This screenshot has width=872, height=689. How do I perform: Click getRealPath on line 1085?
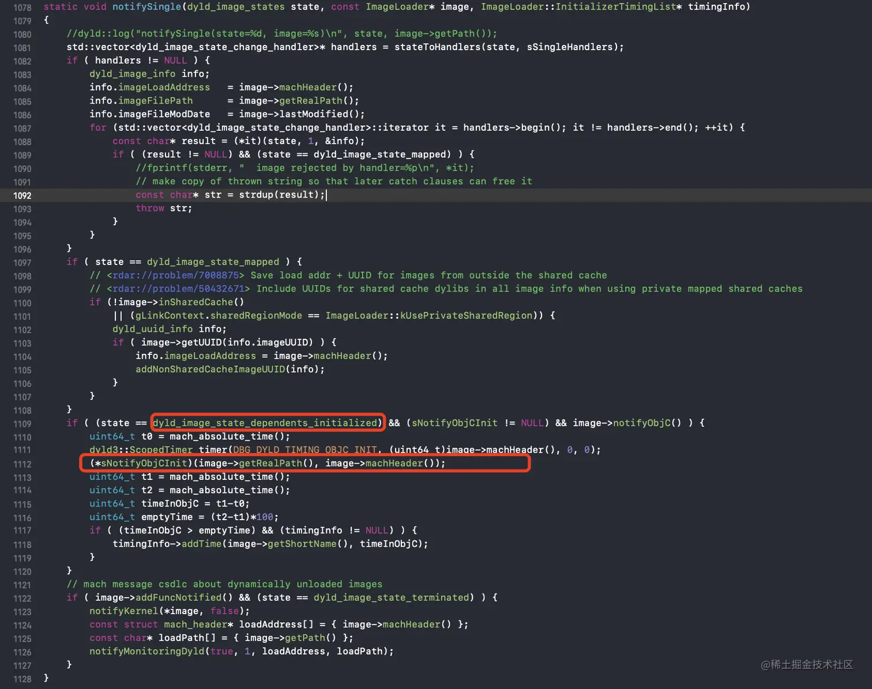click(311, 101)
